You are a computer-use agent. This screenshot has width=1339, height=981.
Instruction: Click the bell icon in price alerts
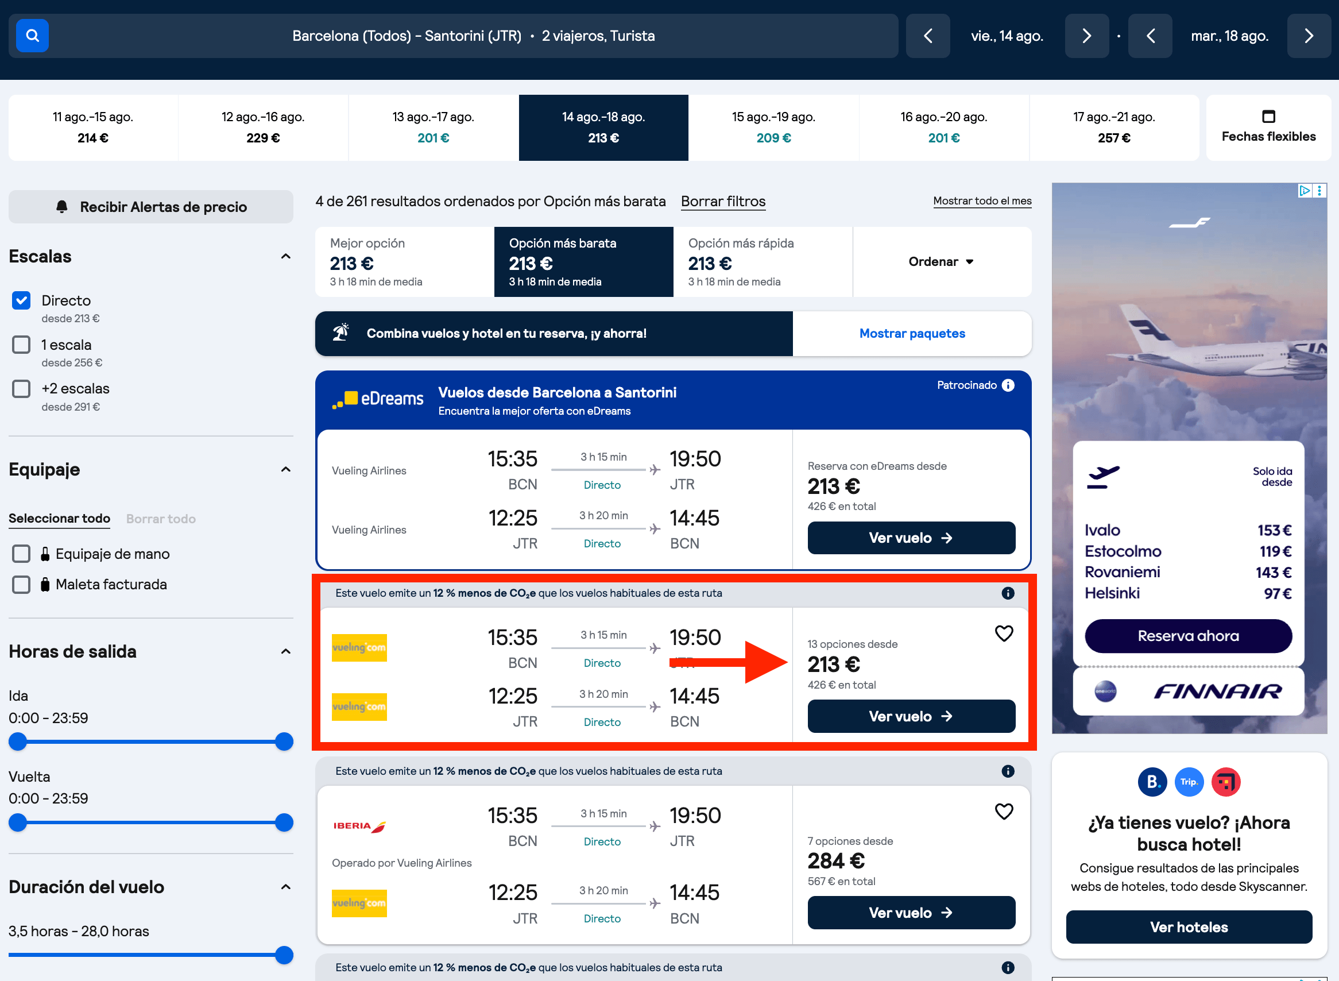point(62,207)
